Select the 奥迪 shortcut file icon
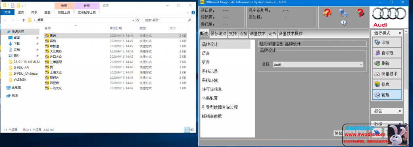 coord(47,36)
